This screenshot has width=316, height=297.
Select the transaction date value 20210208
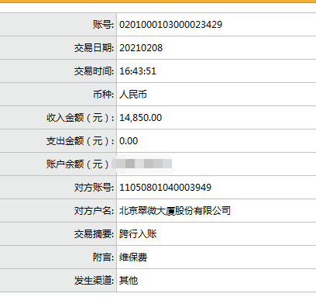[x=141, y=48]
